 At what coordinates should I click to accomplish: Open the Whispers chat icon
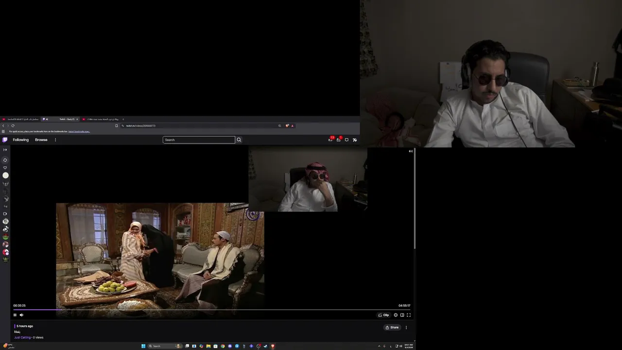point(346,140)
